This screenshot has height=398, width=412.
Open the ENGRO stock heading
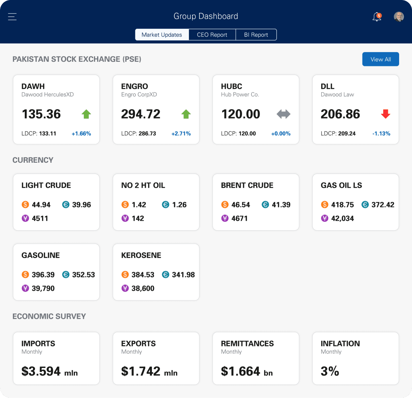[x=135, y=86]
